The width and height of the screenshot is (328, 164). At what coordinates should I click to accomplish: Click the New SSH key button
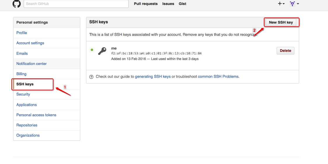pyautogui.click(x=281, y=22)
